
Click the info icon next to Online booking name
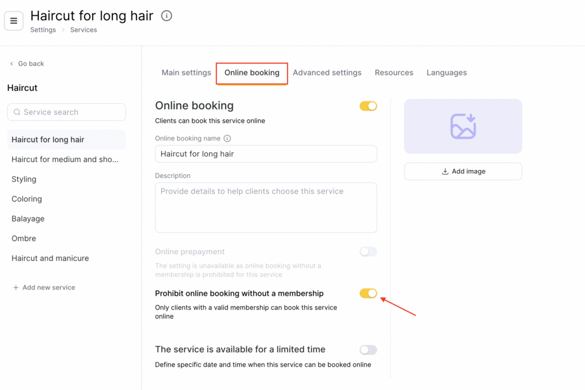(x=227, y=139)
